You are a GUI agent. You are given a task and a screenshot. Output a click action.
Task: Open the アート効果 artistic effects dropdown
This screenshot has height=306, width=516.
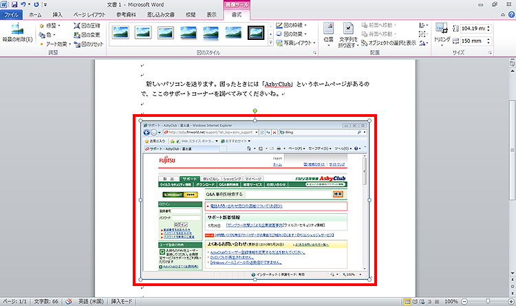(55, 44)
